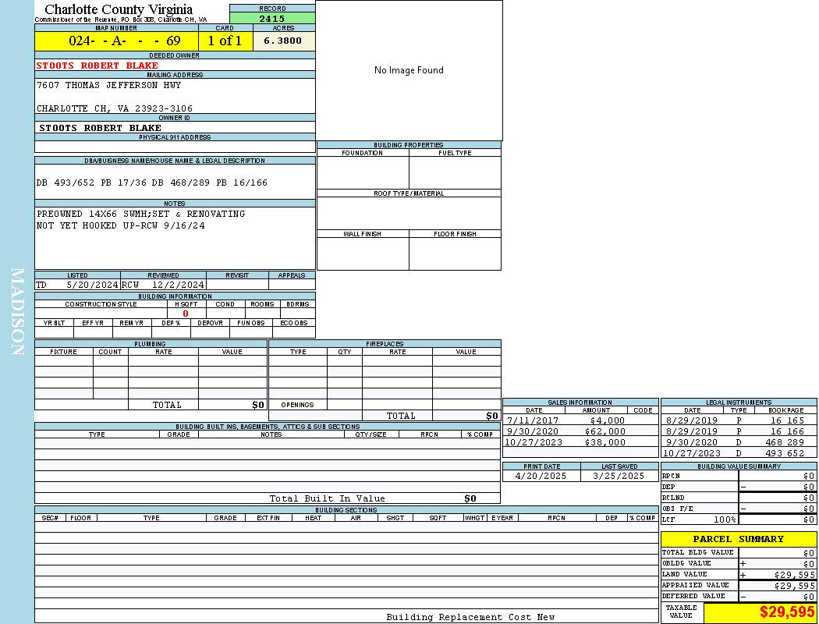This screenshot has width=819, height=624.
Task: Click the last saved date 3/25/2025
Action: point(619,476)
